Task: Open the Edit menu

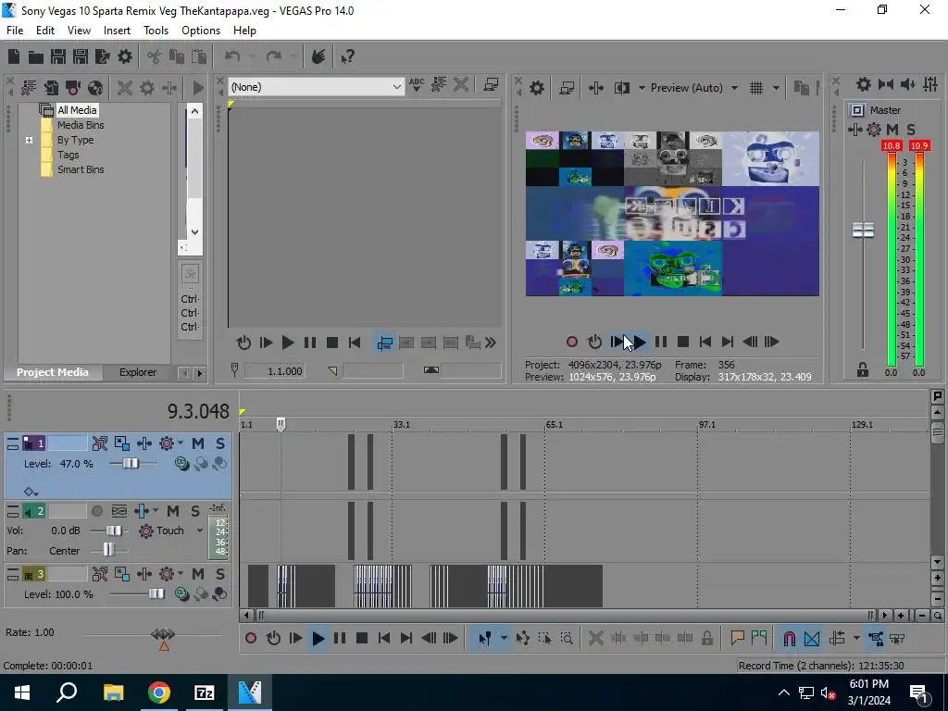Action: point(45,31)
